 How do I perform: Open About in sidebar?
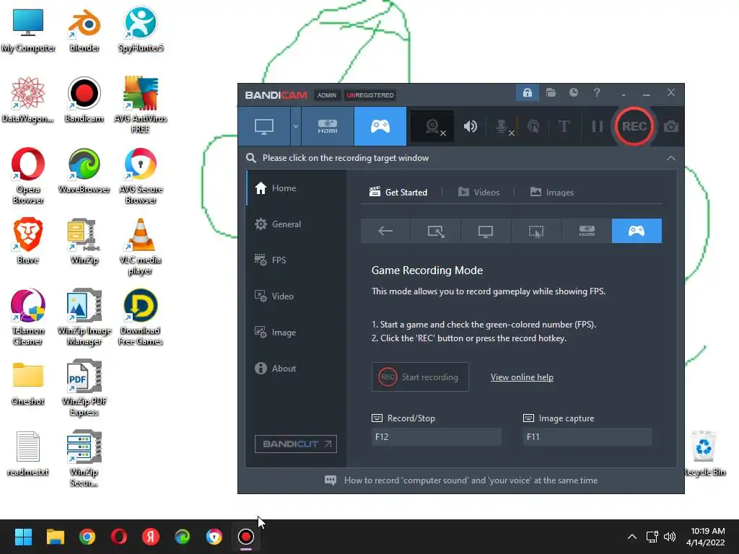click(x=297, y=369)
